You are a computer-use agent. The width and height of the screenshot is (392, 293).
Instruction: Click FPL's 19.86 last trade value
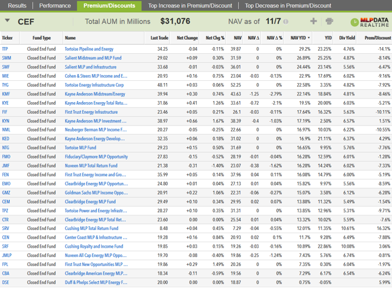[162, 264]
